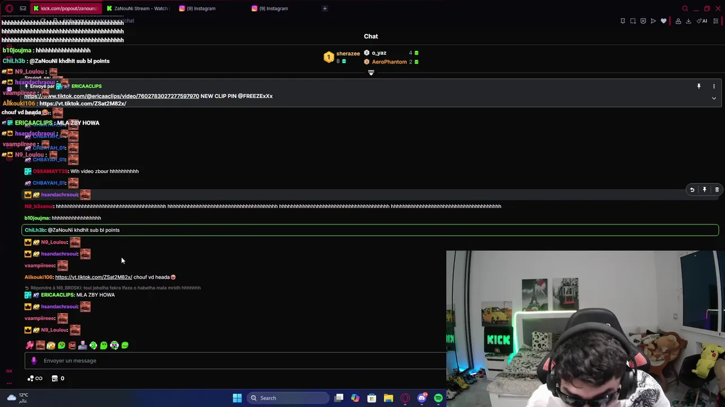
Task: Open Opera GX Corner gamepad icon
Action: coord(23,8)
